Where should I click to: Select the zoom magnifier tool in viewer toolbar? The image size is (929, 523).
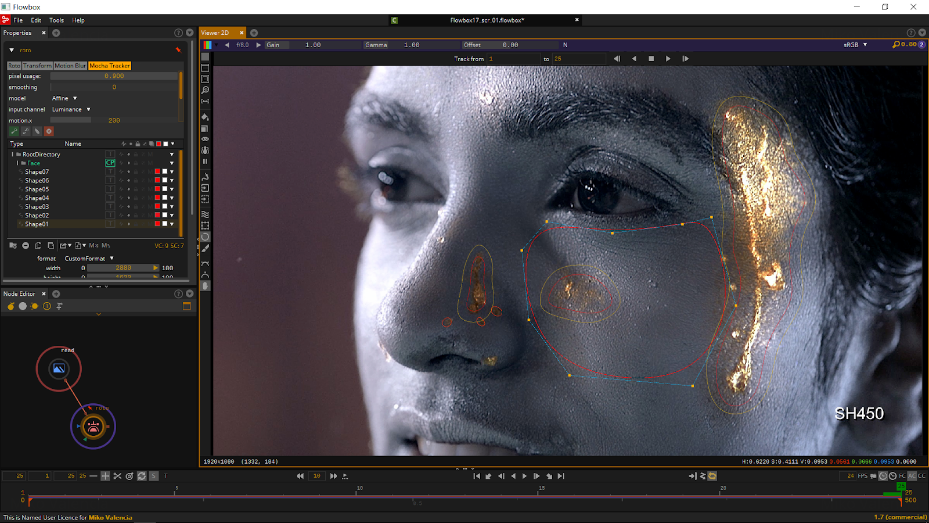click(205, 91)
